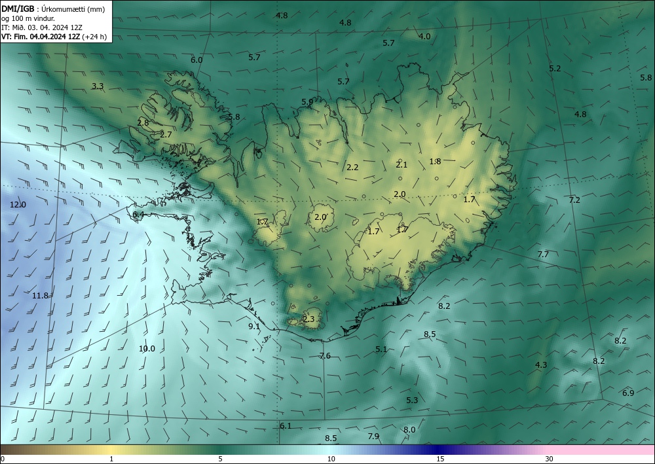Image resolution: width=655 pixels, height=464 pixels.
Task: Click the map value "1.8"
Action: [436, 161]
